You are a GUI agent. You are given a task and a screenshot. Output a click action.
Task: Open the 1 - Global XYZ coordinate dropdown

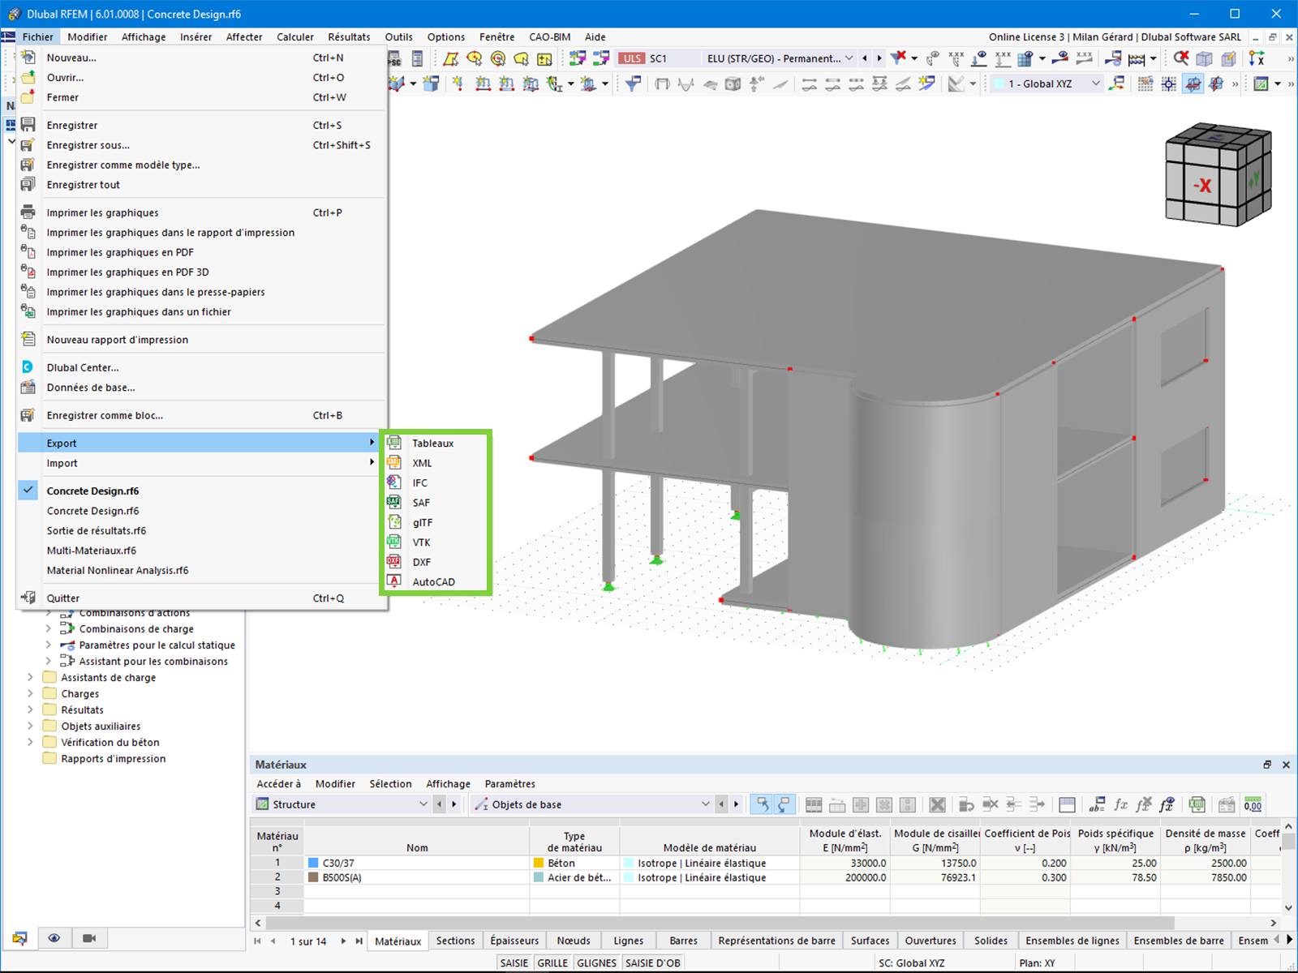[x=1047, y=84]
